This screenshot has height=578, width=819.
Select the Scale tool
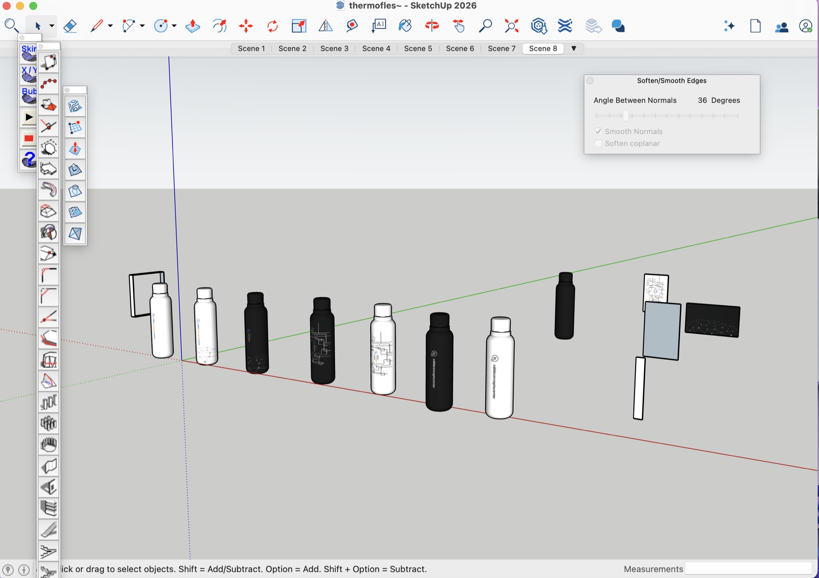299,26
